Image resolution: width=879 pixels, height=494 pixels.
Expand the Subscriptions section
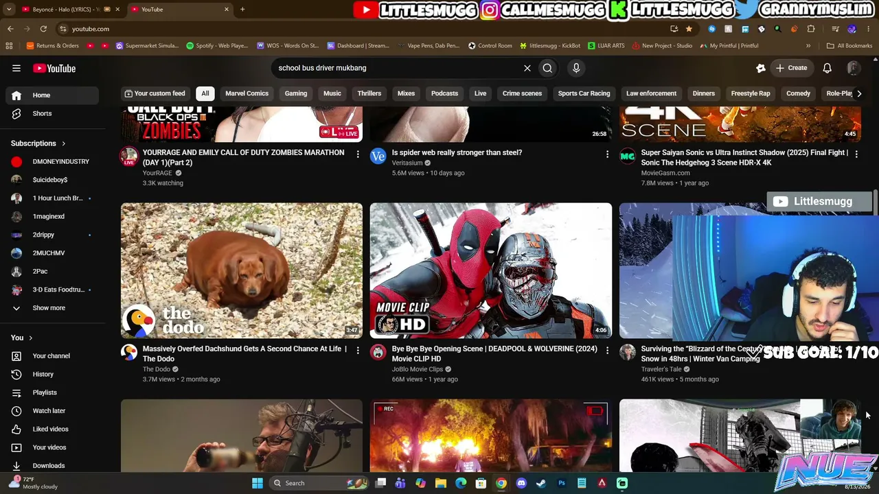[38, 143]
